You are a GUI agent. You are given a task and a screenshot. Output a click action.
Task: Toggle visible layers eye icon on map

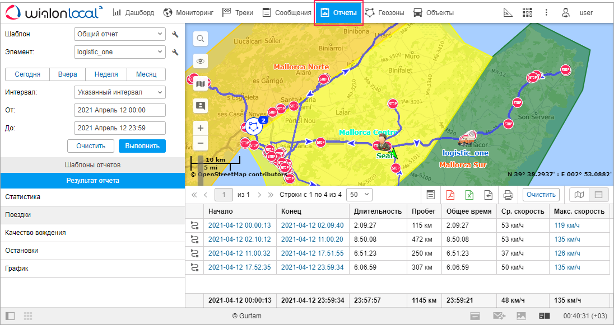tap(201, 61)
